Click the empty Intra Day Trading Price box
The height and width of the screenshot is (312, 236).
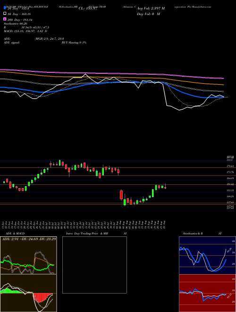point(94,265)
